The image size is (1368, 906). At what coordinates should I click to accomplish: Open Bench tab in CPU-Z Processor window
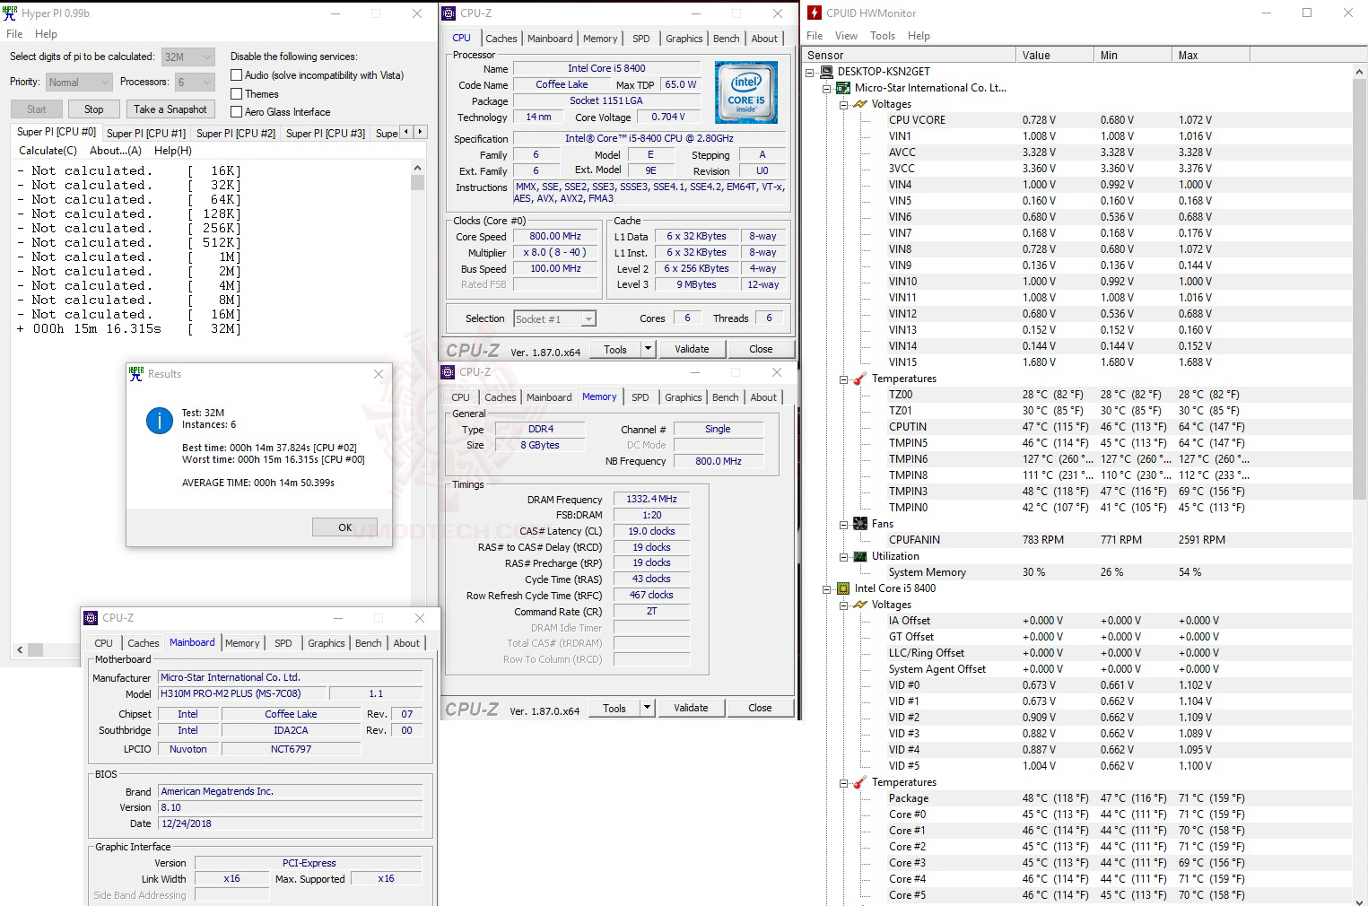727,39
